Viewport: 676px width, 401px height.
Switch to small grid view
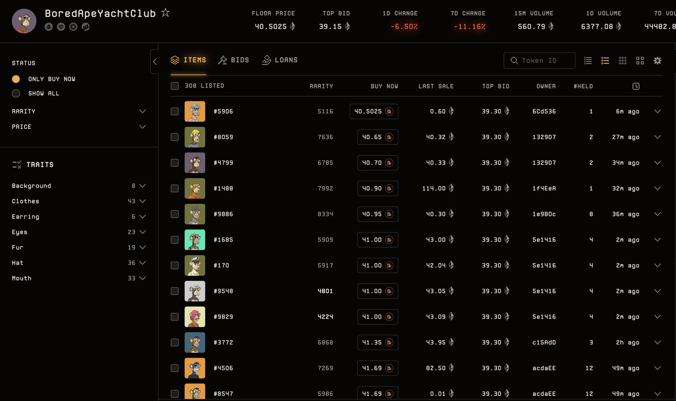[623, 60]
